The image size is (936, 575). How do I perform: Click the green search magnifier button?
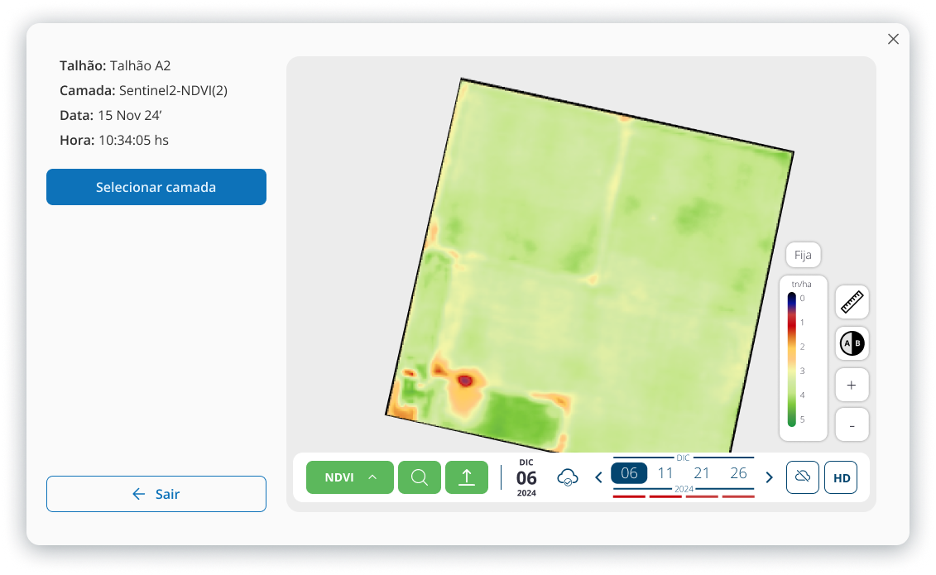[x=420, y=477]
